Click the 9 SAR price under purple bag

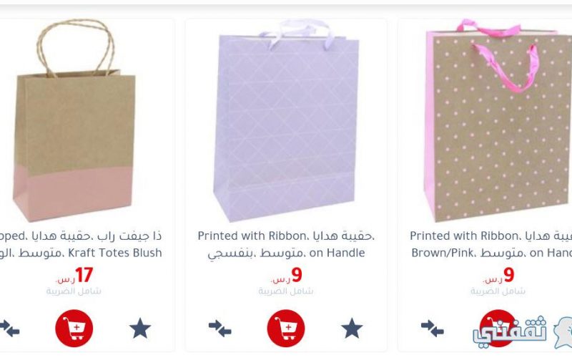tap(287, 276)
